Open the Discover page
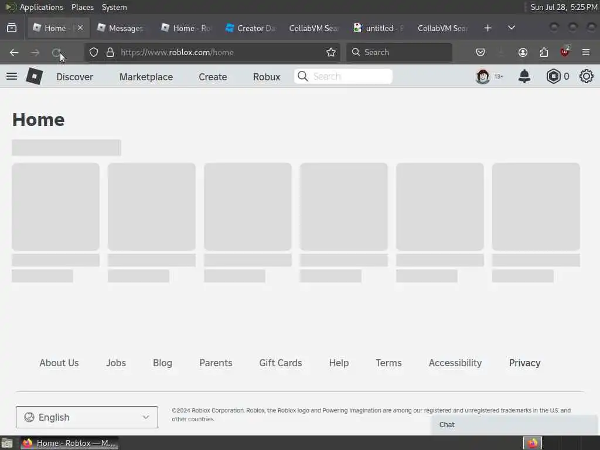Image resolution: width=600 pixels, height=450 pixels. pyautogui.click(x=74, y=77)
